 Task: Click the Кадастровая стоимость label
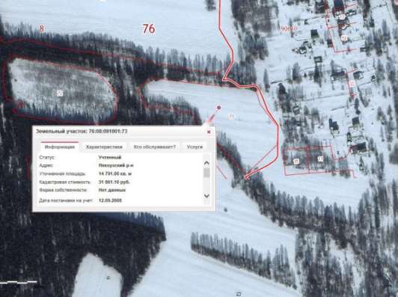tap(65, 182)
